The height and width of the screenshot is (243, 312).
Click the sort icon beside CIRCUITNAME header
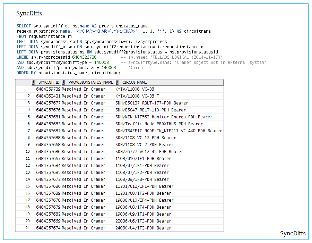coord(117,82)
